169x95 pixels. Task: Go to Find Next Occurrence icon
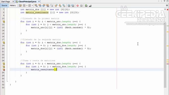[x=44, y=6]
